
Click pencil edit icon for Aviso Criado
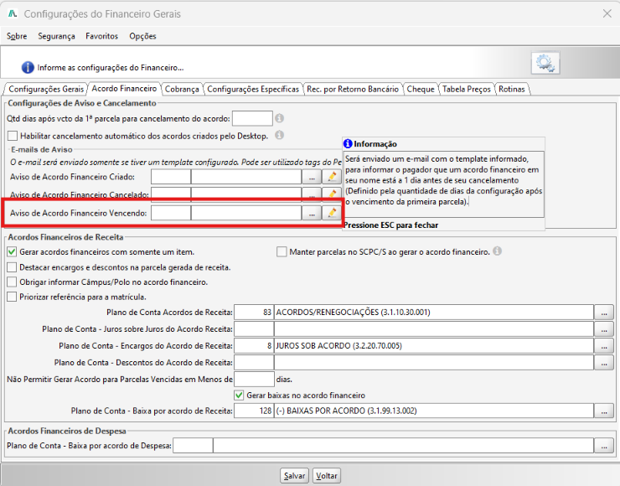332,176
